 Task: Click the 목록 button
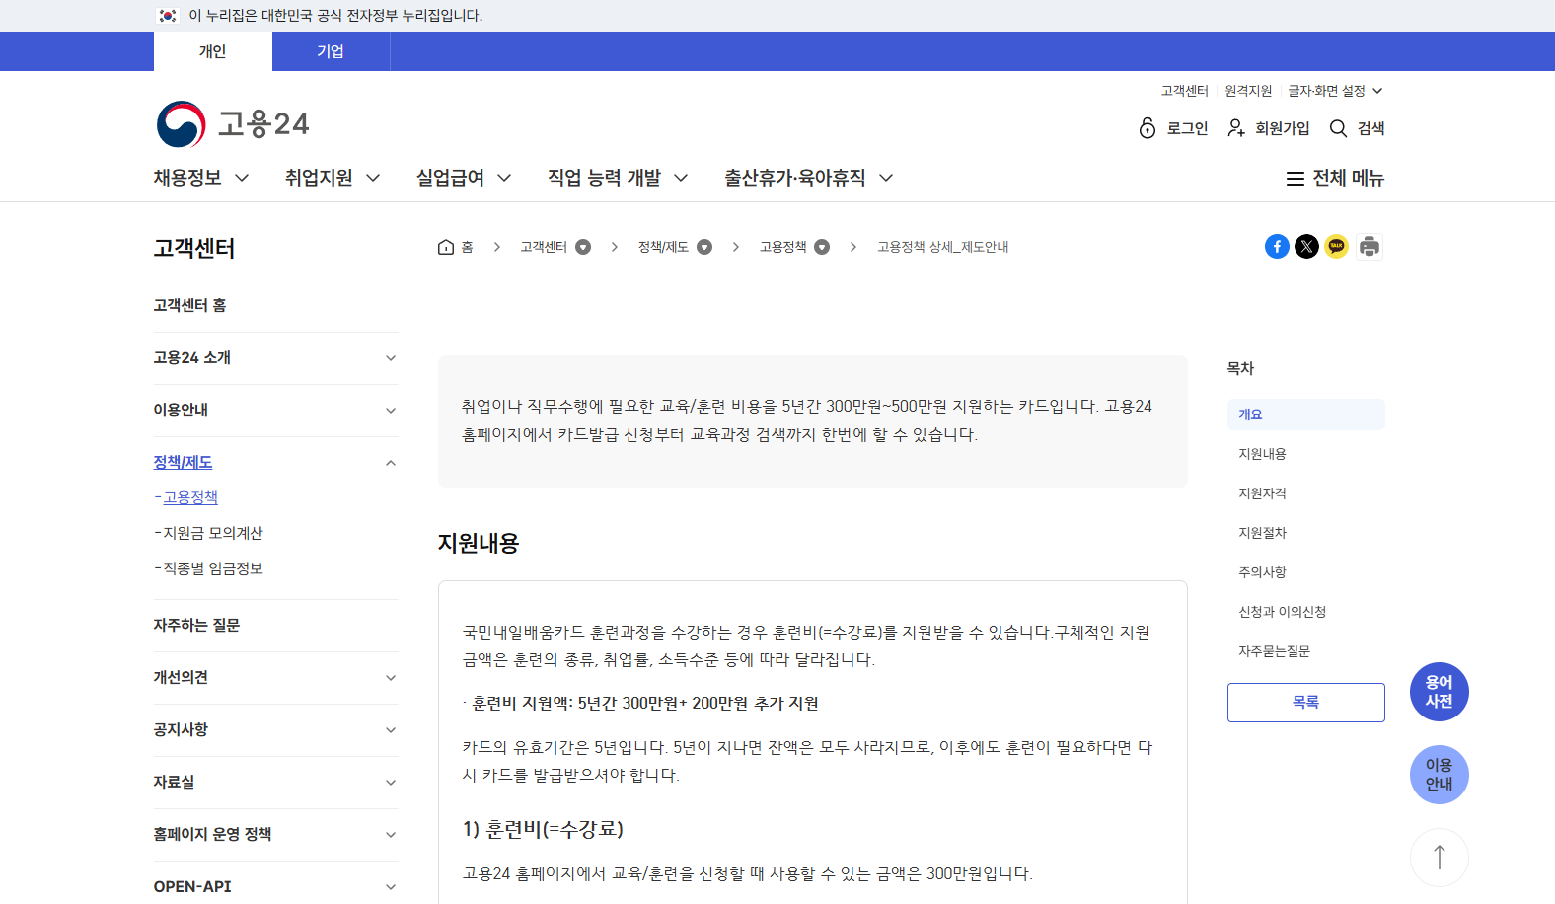click(x=1305, y=703)
